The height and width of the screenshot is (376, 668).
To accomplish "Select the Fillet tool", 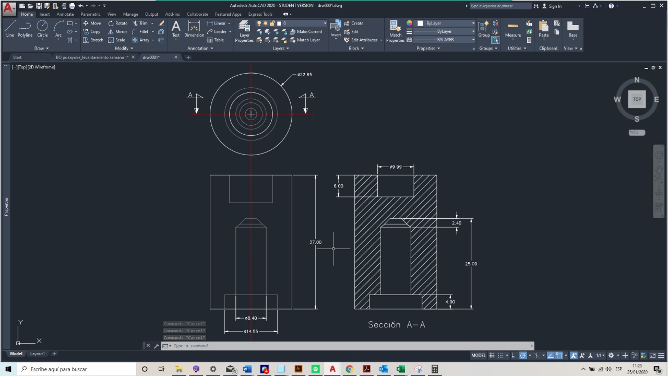I will coord(140,31).
